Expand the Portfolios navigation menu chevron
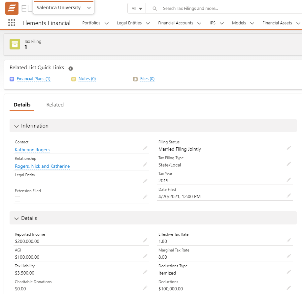Image resolution: width=302 pixels, height=294 pixels. tap(106, 23)
